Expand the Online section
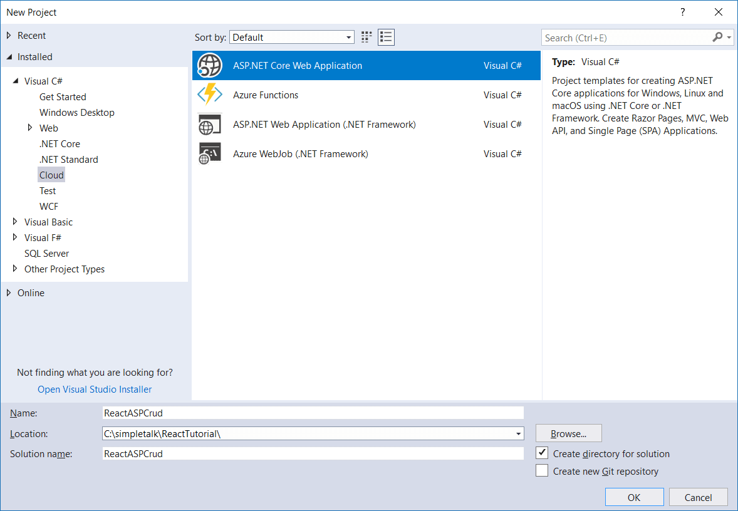 [9, 292]
